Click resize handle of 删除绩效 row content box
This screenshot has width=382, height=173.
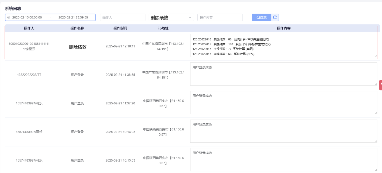376,56
